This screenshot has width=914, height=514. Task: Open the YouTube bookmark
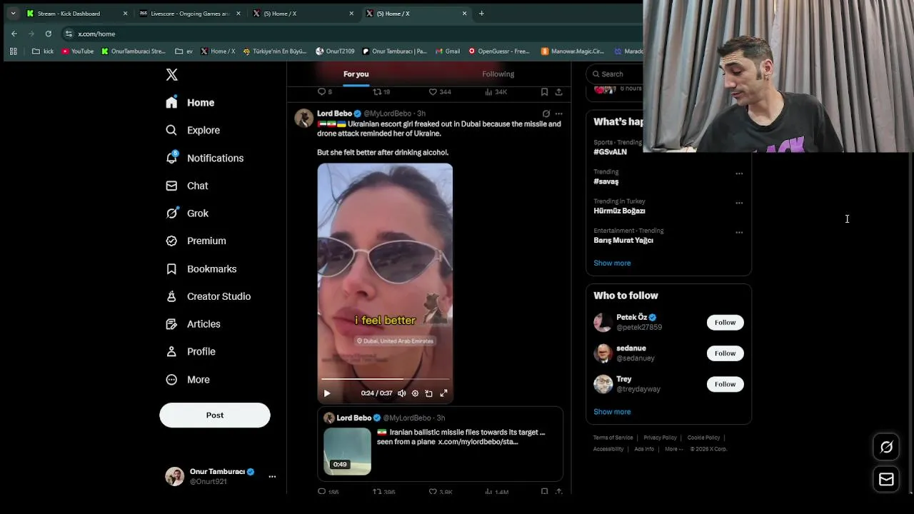pos(77,51)
